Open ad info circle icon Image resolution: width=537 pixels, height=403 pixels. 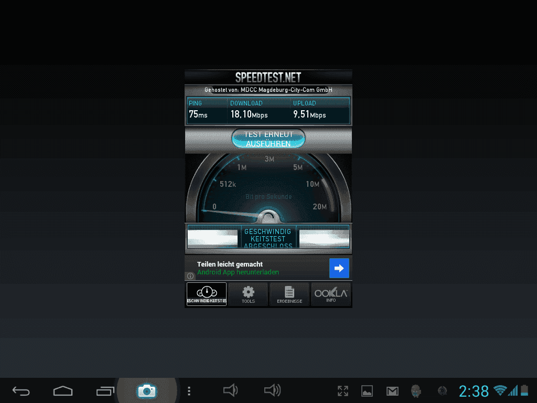pos(190,276)
